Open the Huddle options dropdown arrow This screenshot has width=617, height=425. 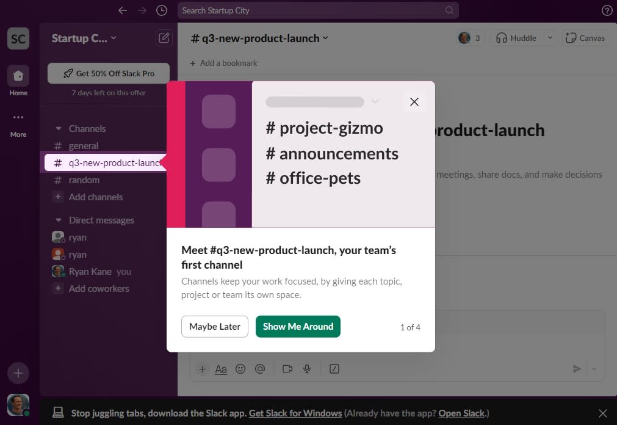(550, 38)
